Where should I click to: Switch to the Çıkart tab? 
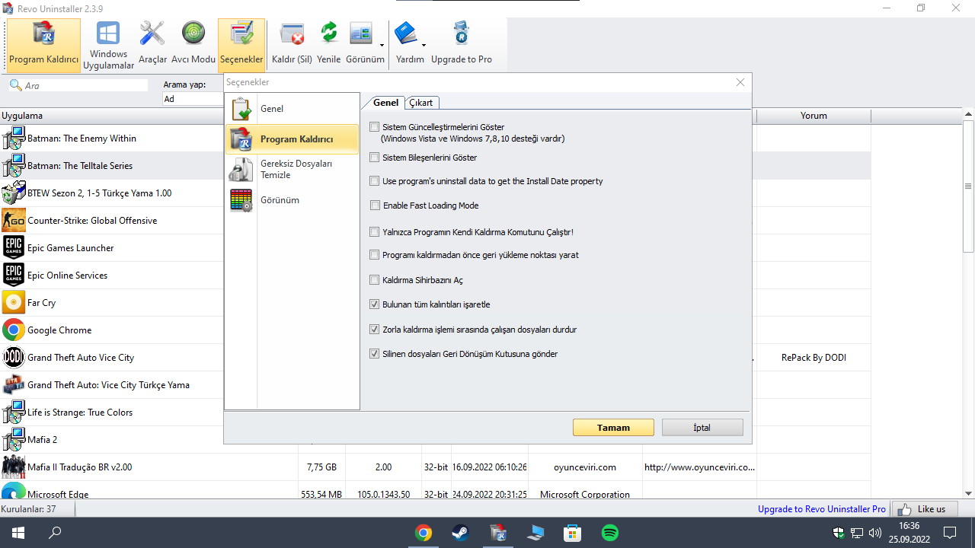tap(421, 103)
